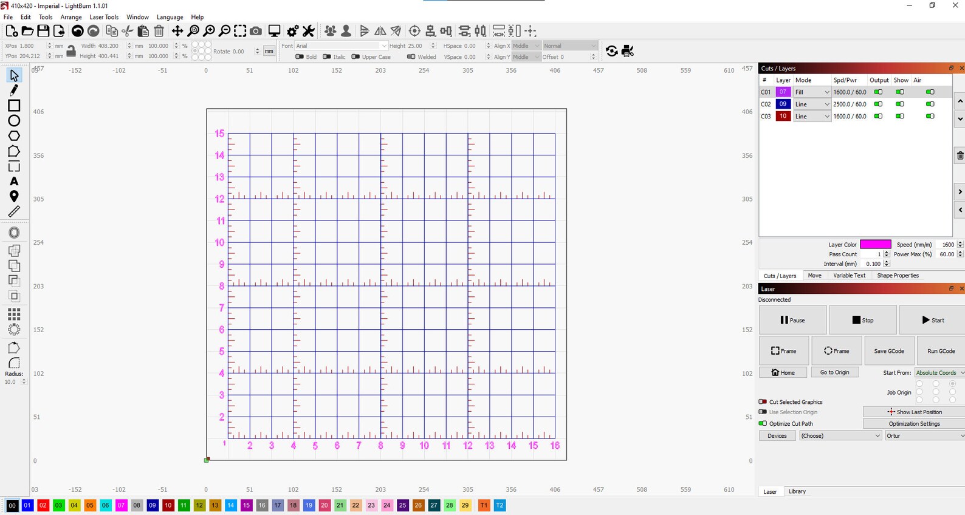Viewport: 965px width, 515px height.
Task: Click the Rotate value field
Action: (242, 52)
